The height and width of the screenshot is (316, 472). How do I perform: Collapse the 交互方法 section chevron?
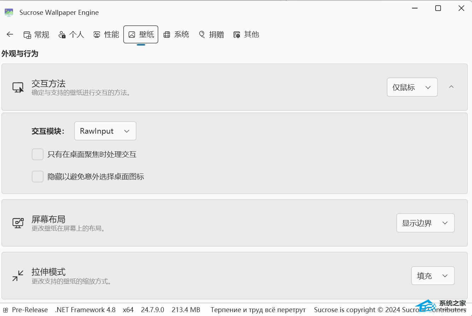pos(451,87)
